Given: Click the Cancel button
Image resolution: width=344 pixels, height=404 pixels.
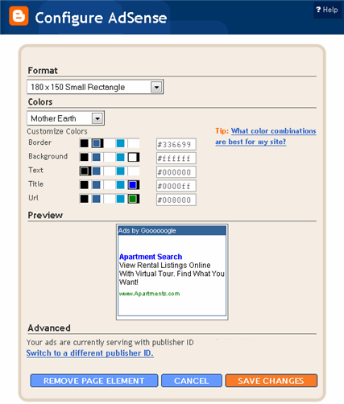Looking at the screenshot, I should [192, 381].
